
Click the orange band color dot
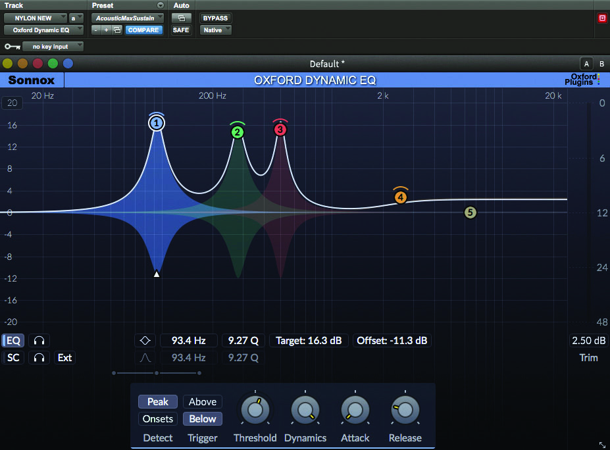click(22, 63)
